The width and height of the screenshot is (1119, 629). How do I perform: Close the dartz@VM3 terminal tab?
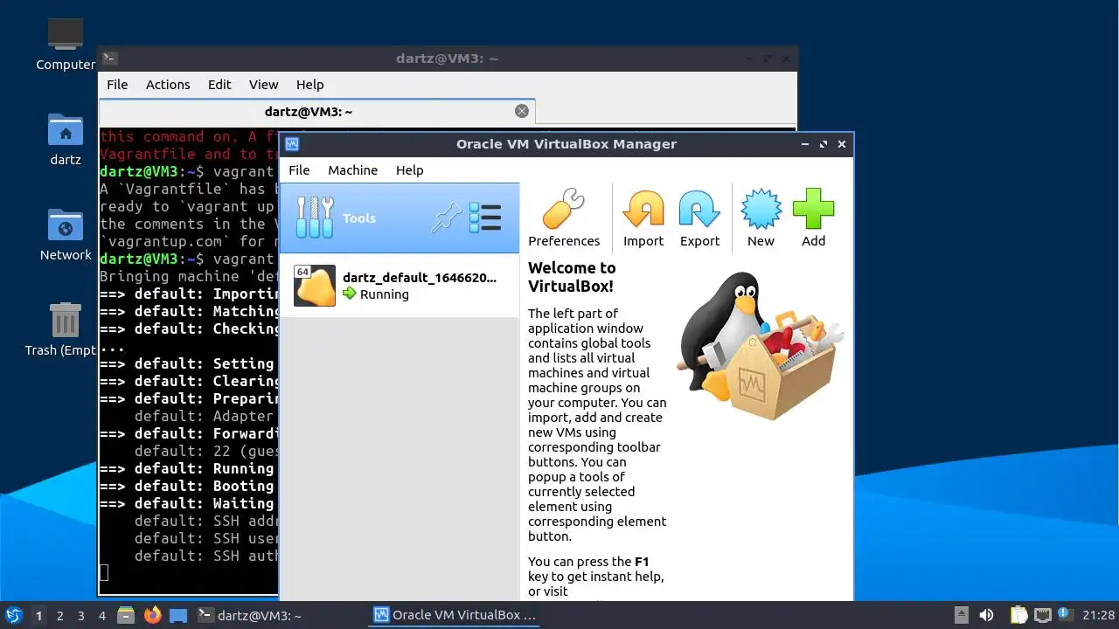pyautogui.click(x=522, y=111)
